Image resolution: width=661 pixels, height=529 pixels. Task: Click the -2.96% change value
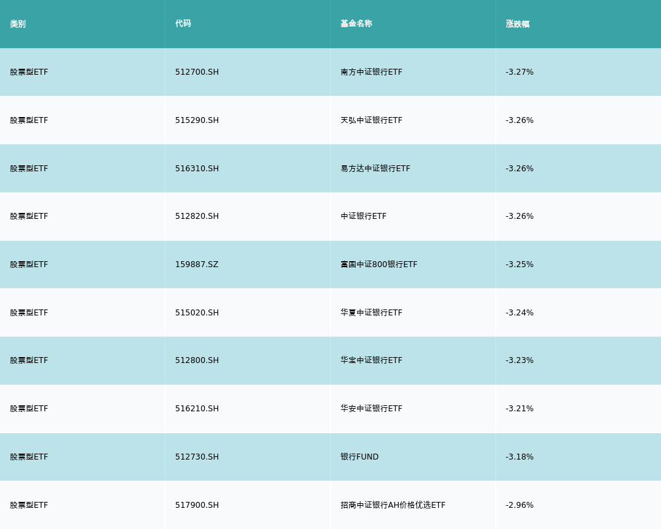tap(520, 505)
